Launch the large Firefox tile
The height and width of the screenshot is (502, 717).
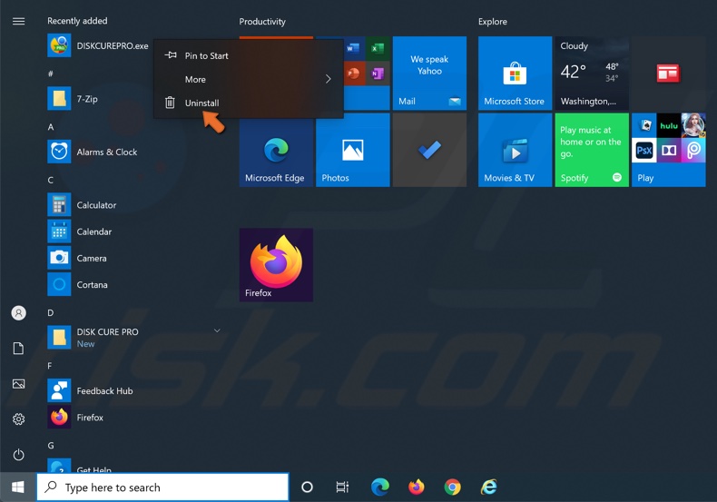pos(276,265)
